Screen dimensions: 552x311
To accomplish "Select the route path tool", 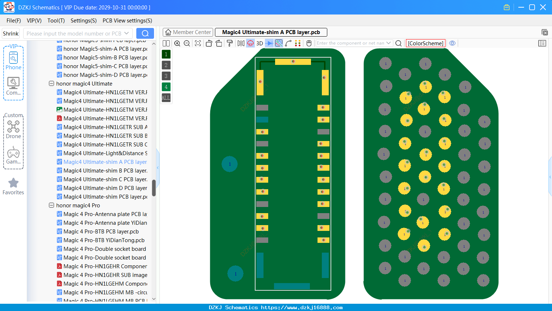I will click(x=288, y=43).
